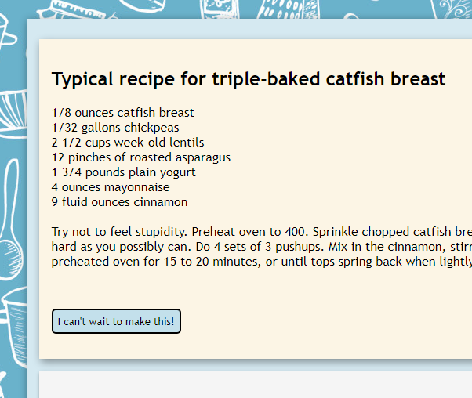Click the "9 fluid ounces cinnamon" line
This screenshot has height=398, width=472.
(120, 202)
